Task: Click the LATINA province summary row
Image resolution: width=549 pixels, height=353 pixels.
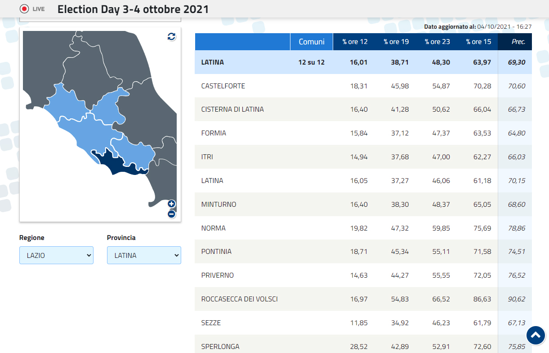Action: 213,62
